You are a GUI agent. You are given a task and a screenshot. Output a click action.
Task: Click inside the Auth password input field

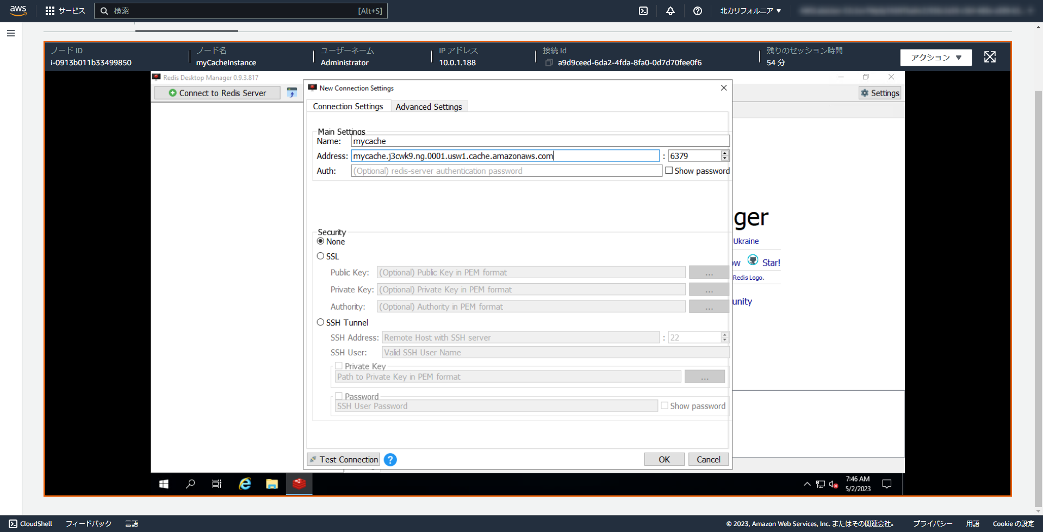pyautogui.click(x=506, y=170)
